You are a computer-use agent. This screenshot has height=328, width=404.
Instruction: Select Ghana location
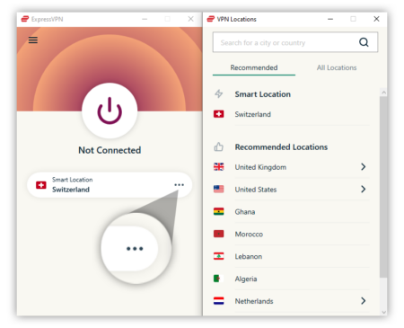(x=292, y=212)
